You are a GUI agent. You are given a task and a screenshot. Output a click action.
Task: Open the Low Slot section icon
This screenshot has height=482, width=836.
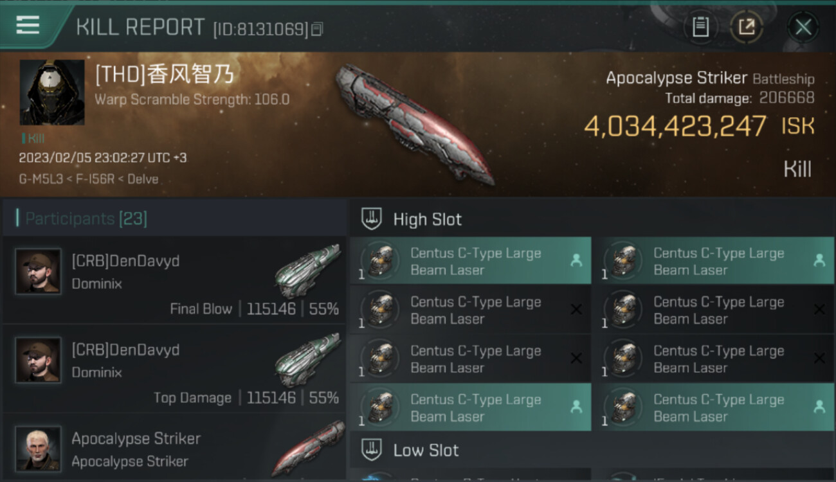[372, 450]
